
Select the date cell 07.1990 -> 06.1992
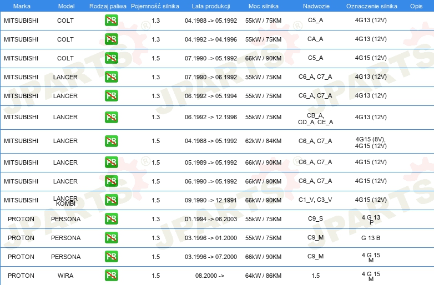(211, 77)
